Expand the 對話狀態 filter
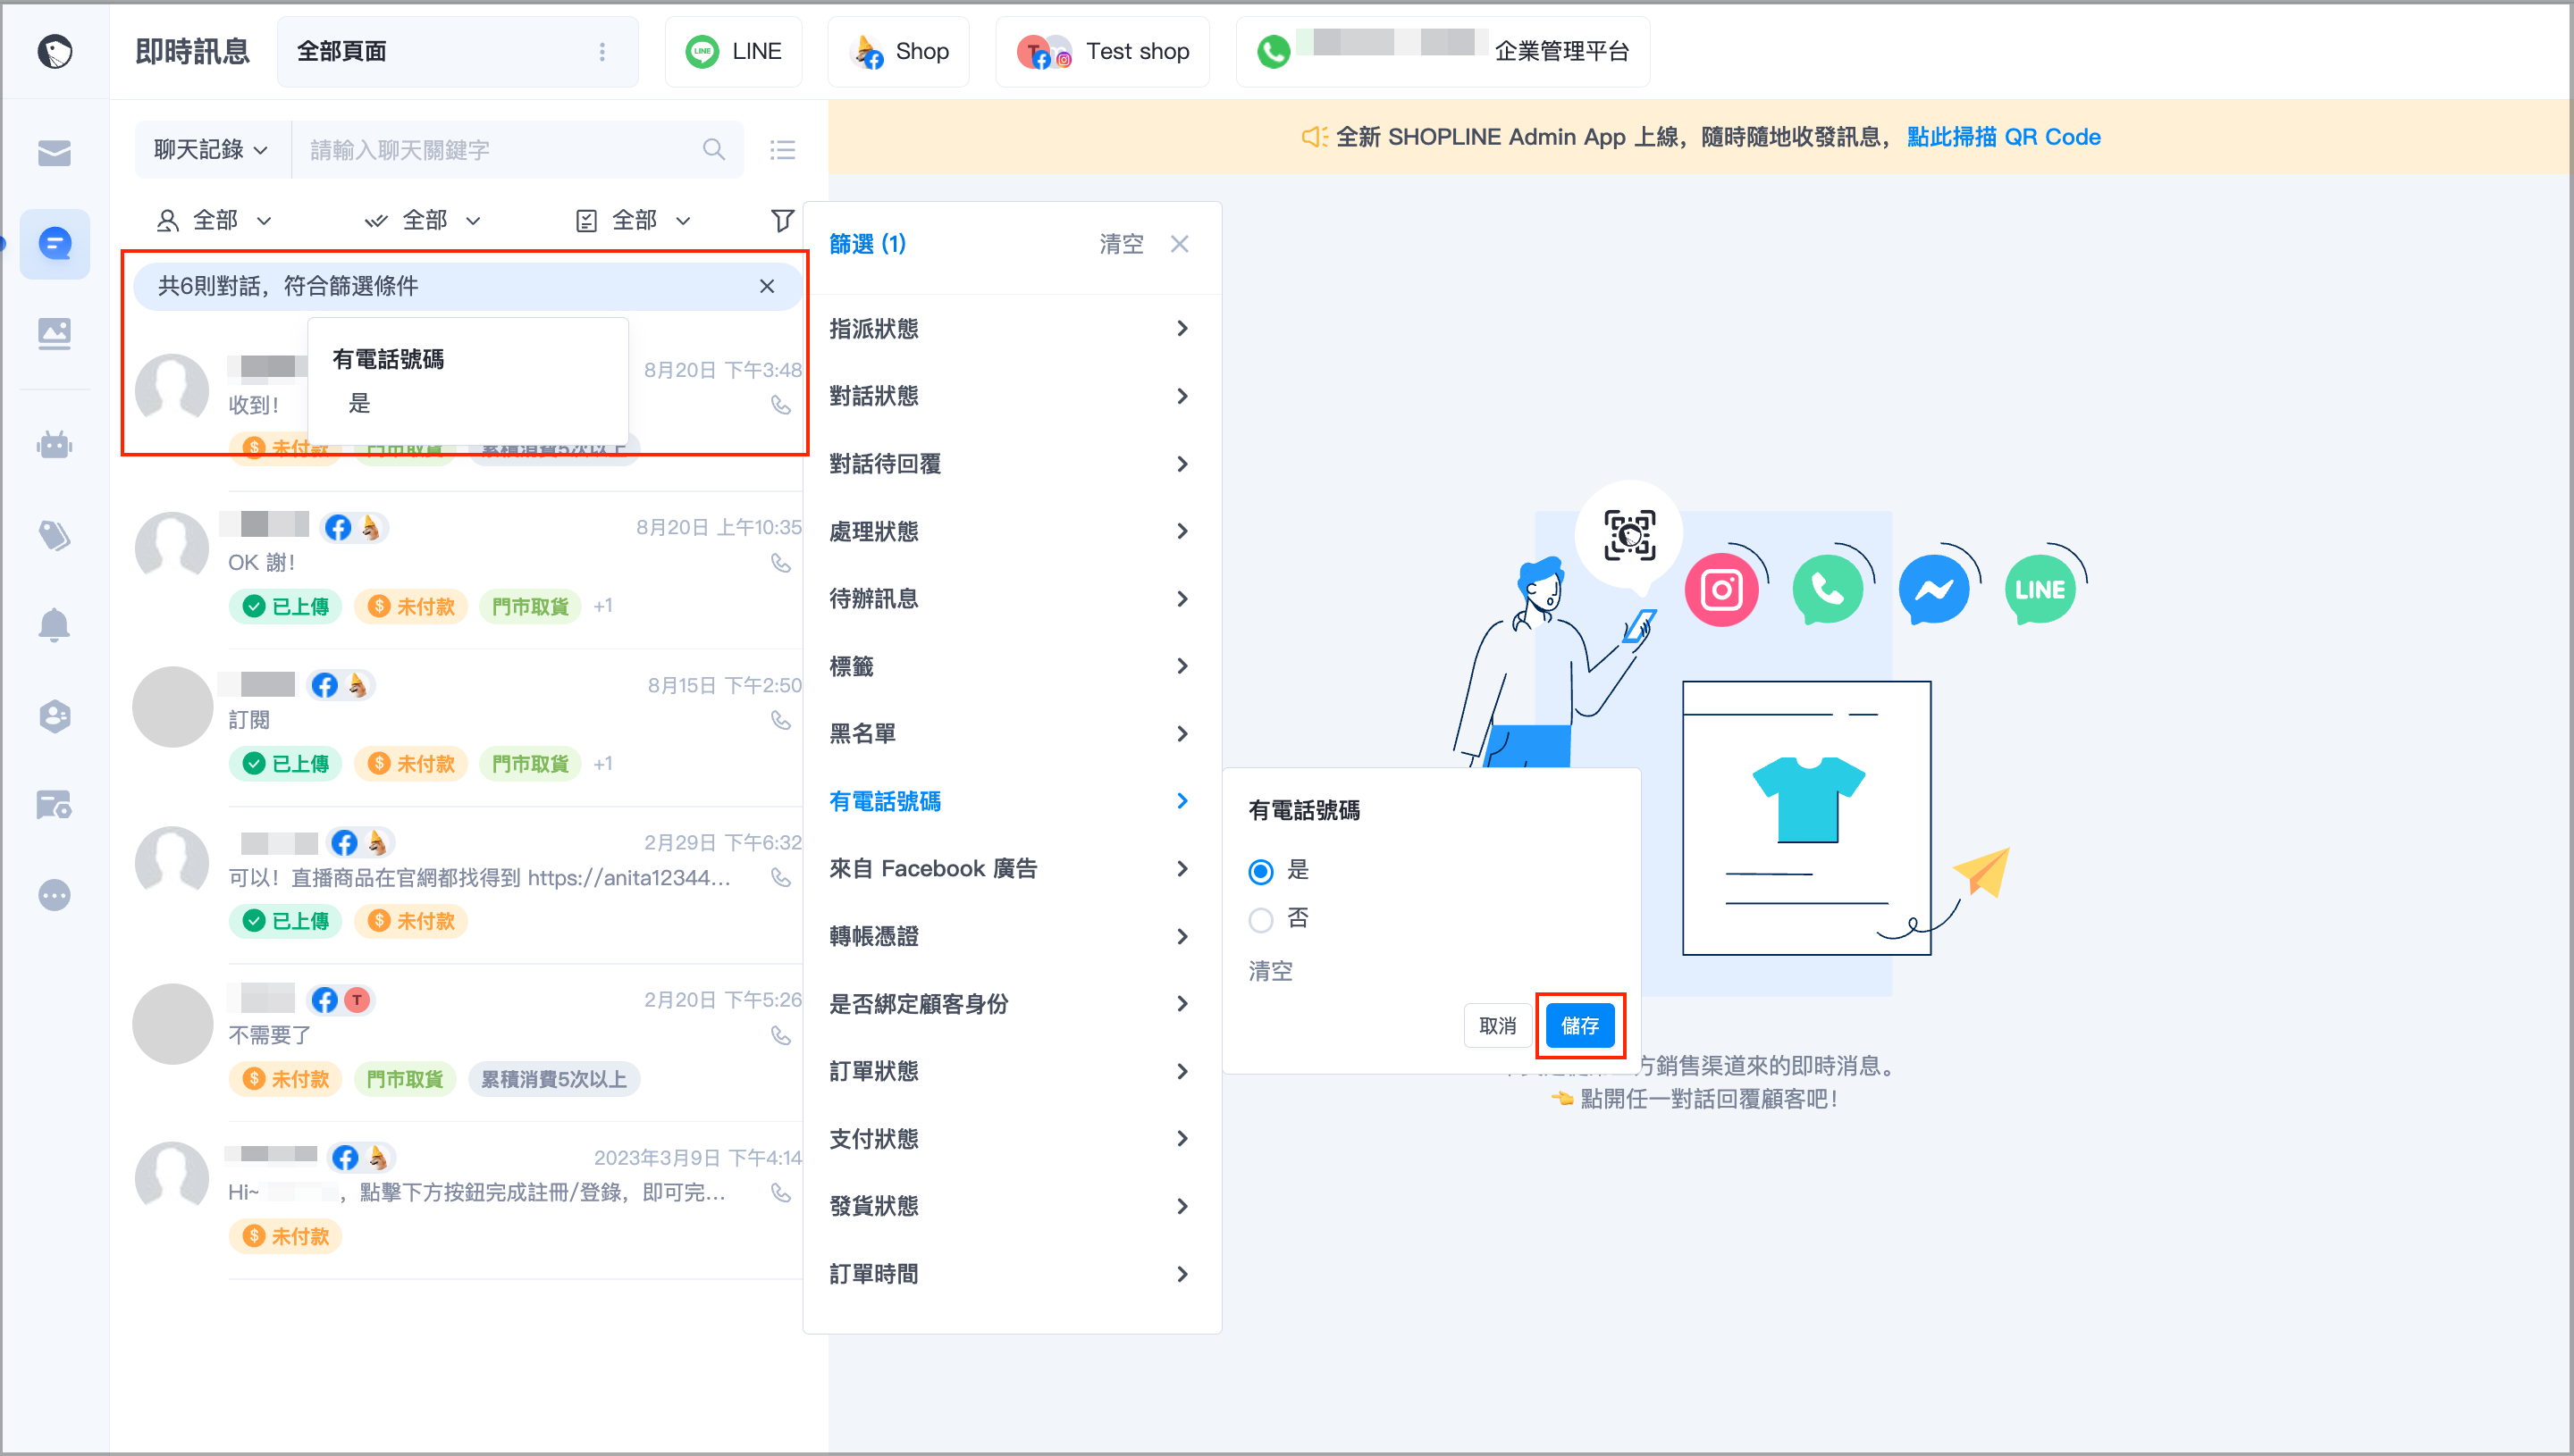Image resolution: width=2574 pixels, height=1456 pixels. point(1011,396)
